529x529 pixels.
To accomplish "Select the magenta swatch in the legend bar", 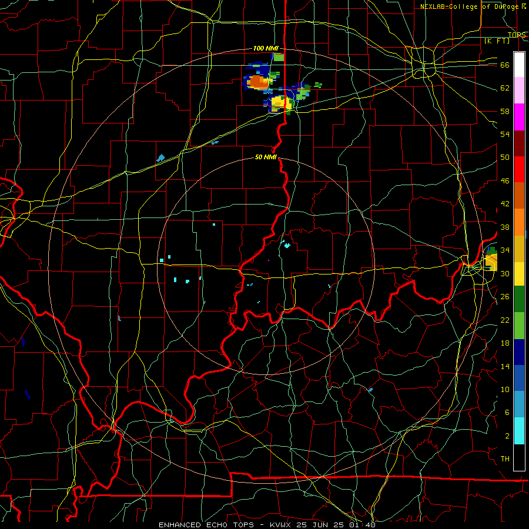I will point(519,117).
